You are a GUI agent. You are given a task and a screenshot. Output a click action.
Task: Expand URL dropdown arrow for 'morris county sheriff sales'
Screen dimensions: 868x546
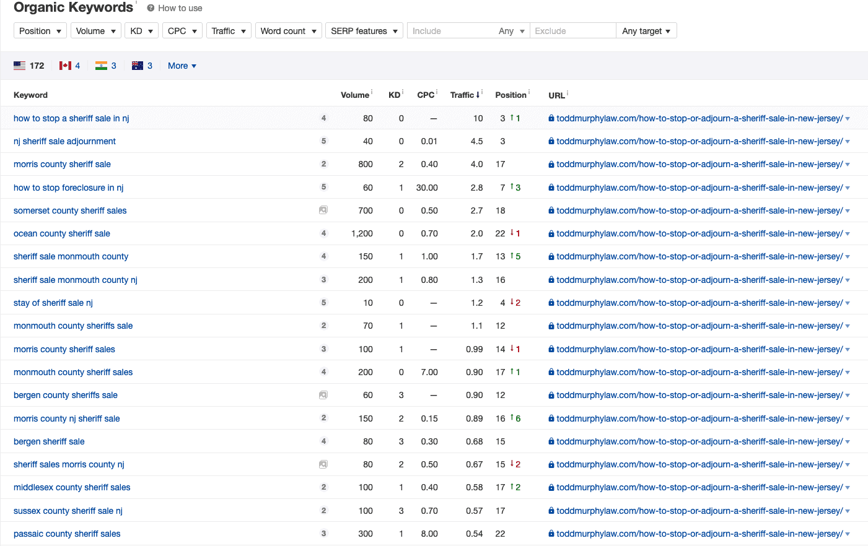(x=848, y=350)
